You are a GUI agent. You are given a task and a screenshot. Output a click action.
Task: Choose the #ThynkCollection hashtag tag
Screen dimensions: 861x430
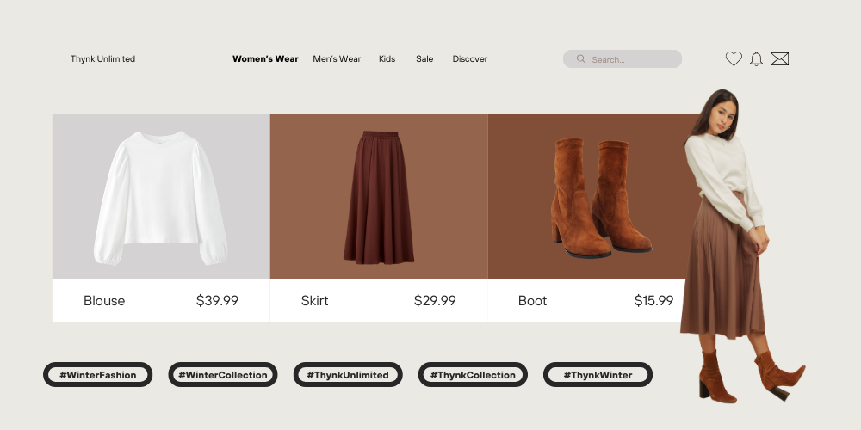(x=473, y=375)
